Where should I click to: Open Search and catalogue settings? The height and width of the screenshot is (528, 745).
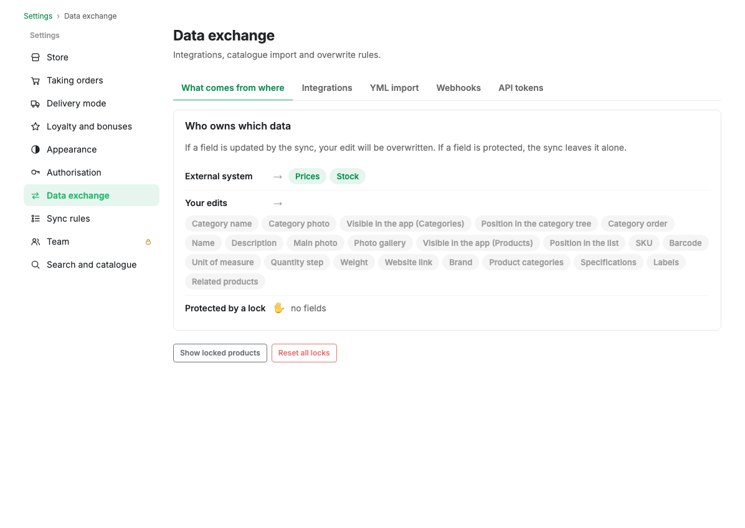[x=91, y=265]
